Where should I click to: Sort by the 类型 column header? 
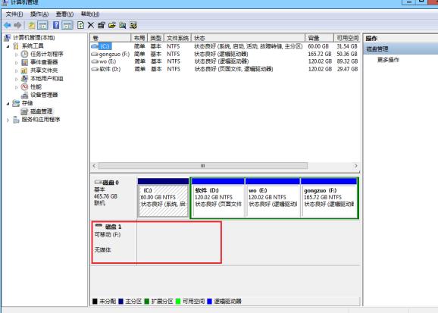(155, 38)
